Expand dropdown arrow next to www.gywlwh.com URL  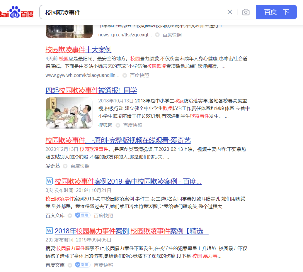[x=125, y=75]
